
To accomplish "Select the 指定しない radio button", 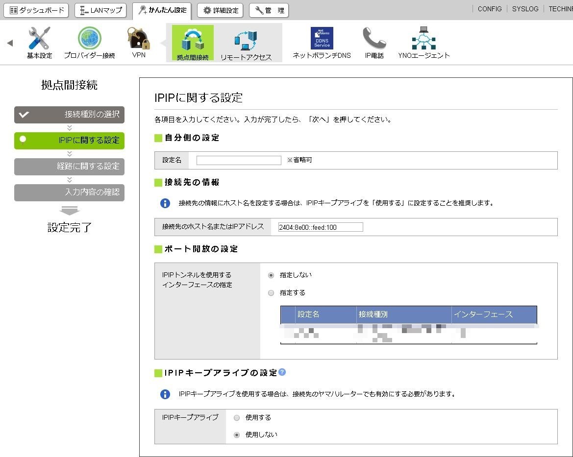I will 271,275.
